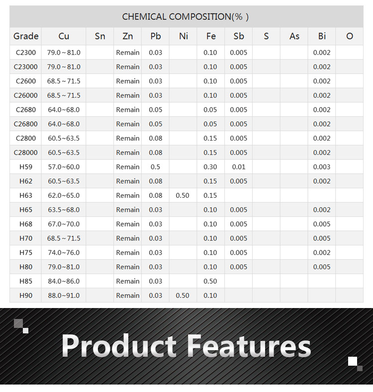
Task: Click the C2300 grade cell
Action: point(26,53)
